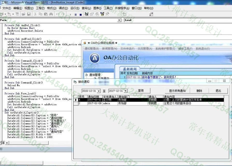
Task: Collapse the 通知管理 tree node
Action: click(x=87, y=75)
